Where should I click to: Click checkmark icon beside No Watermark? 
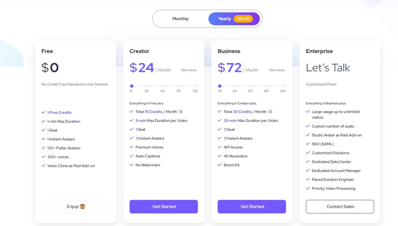[x=132, y=165]
